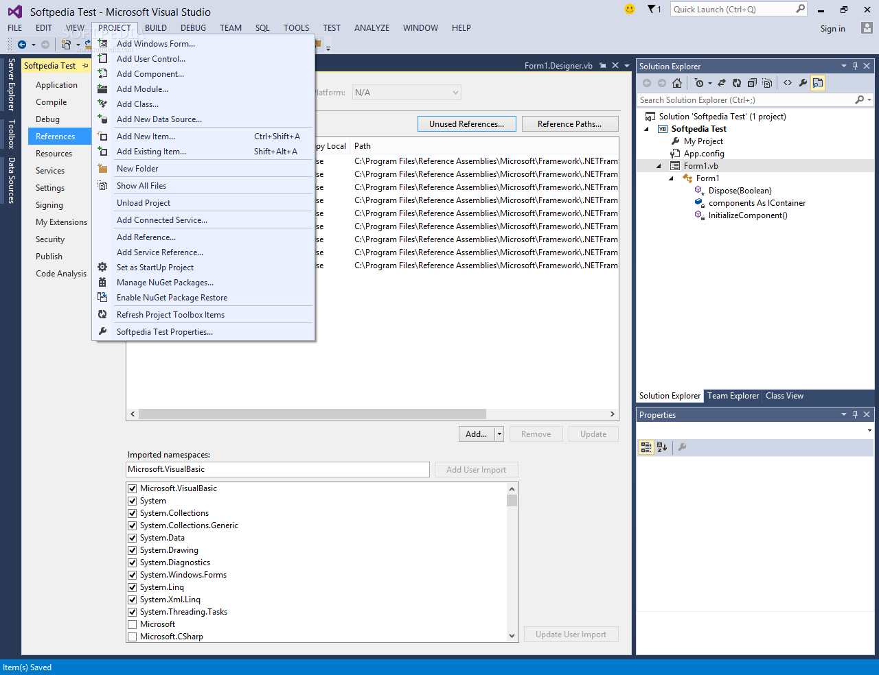Image resolution: width=879 pixels, height=675 pixels.
Task: Click the Home icon in Solution Explorer
Action: [677, 83]
